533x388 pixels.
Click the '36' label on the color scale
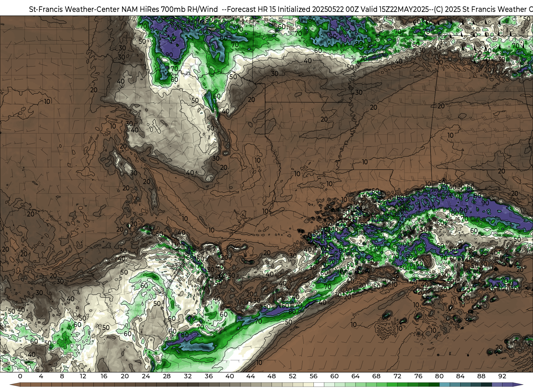(209, 376)
